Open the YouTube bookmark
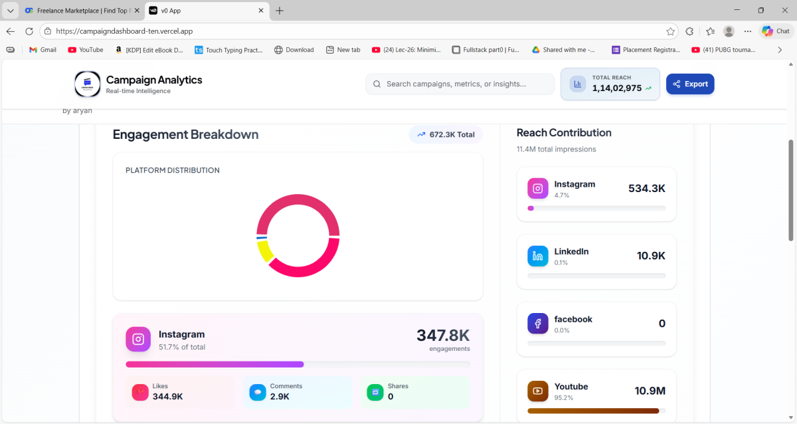The width and height of the screenshot is (797, 424). 85,50
